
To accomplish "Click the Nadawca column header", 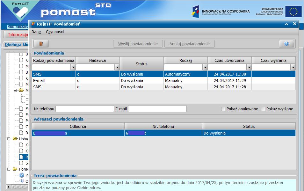I will click(x=98, y=60).
